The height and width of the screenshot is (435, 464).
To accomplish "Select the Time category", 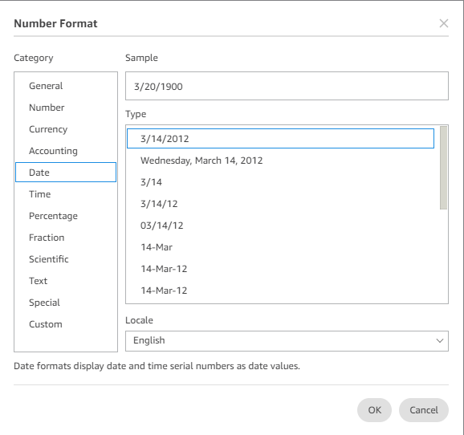I will tap(66, 194).
